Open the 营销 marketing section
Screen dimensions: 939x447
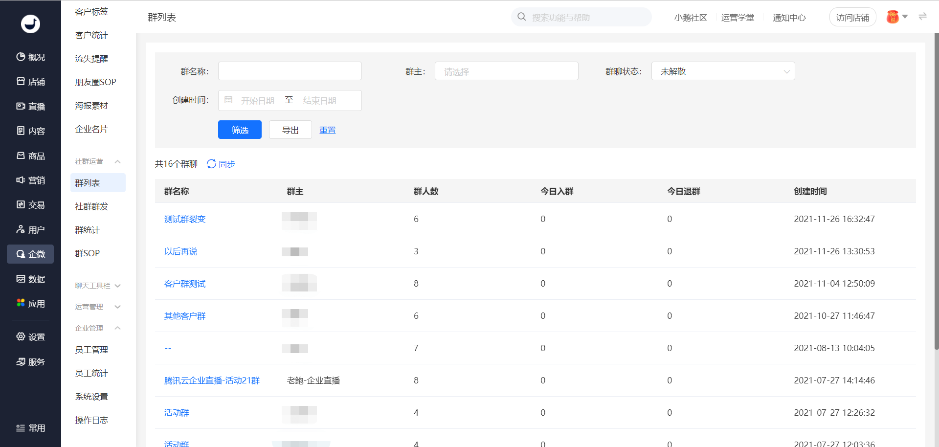pyautogui.click(x=30, y=180)
